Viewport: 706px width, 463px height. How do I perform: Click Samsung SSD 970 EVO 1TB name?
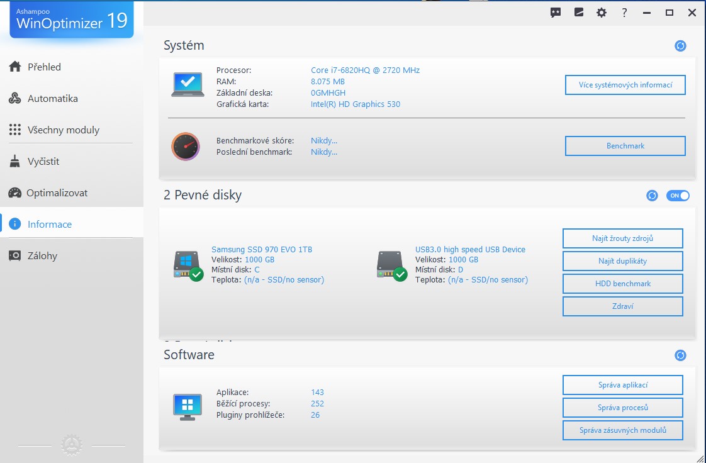(x=262, y=250)
